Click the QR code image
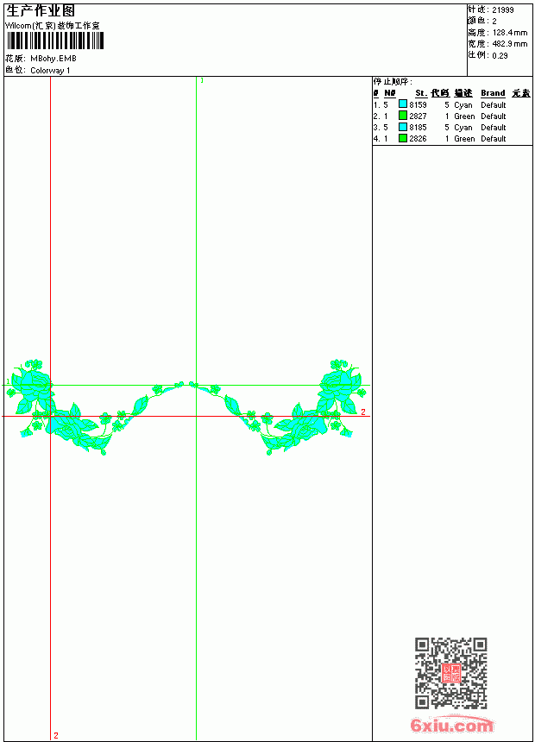The image size is (535, 742). 450,672
